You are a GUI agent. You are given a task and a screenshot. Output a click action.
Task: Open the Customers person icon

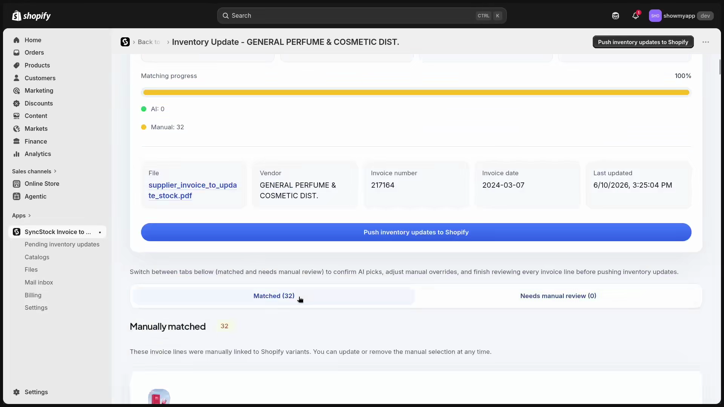tap(16, 78)
